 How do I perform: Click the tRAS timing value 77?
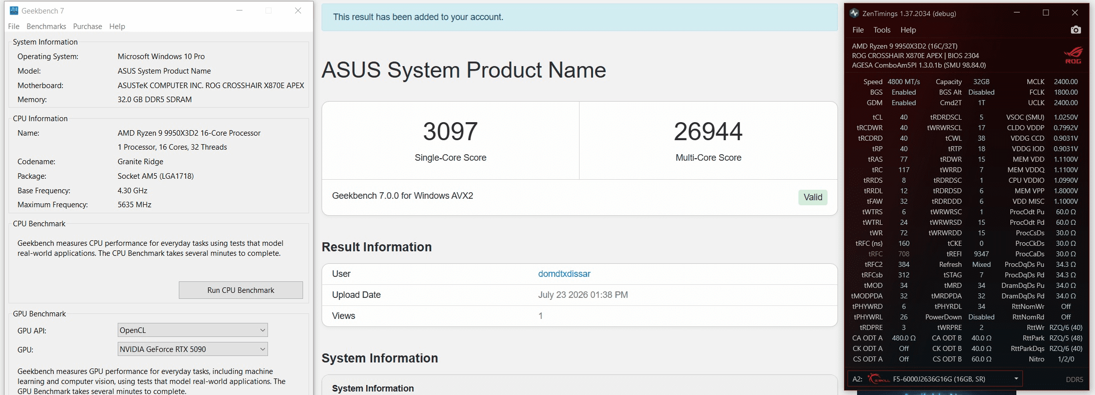pyautogui.click(x=904, y=159)
